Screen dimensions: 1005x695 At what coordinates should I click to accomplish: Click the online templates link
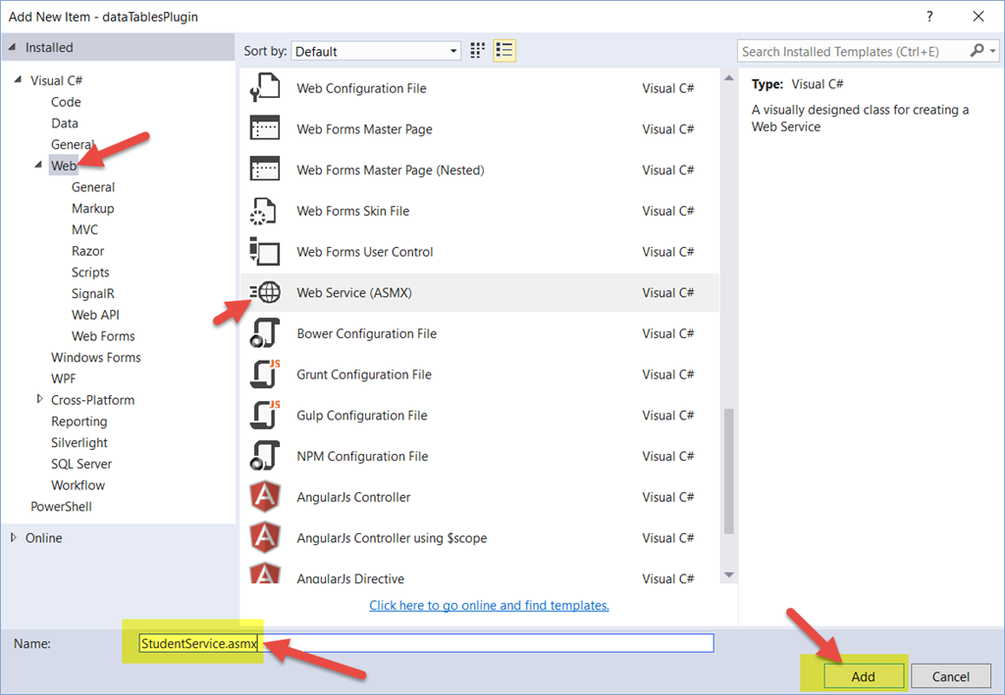(x=489, y=605)
